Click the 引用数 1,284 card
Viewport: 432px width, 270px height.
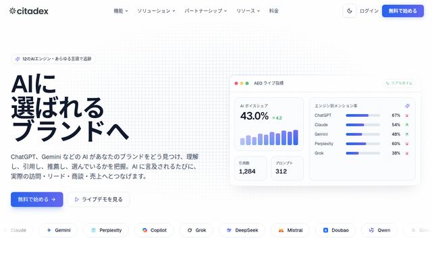pos(250,168)
